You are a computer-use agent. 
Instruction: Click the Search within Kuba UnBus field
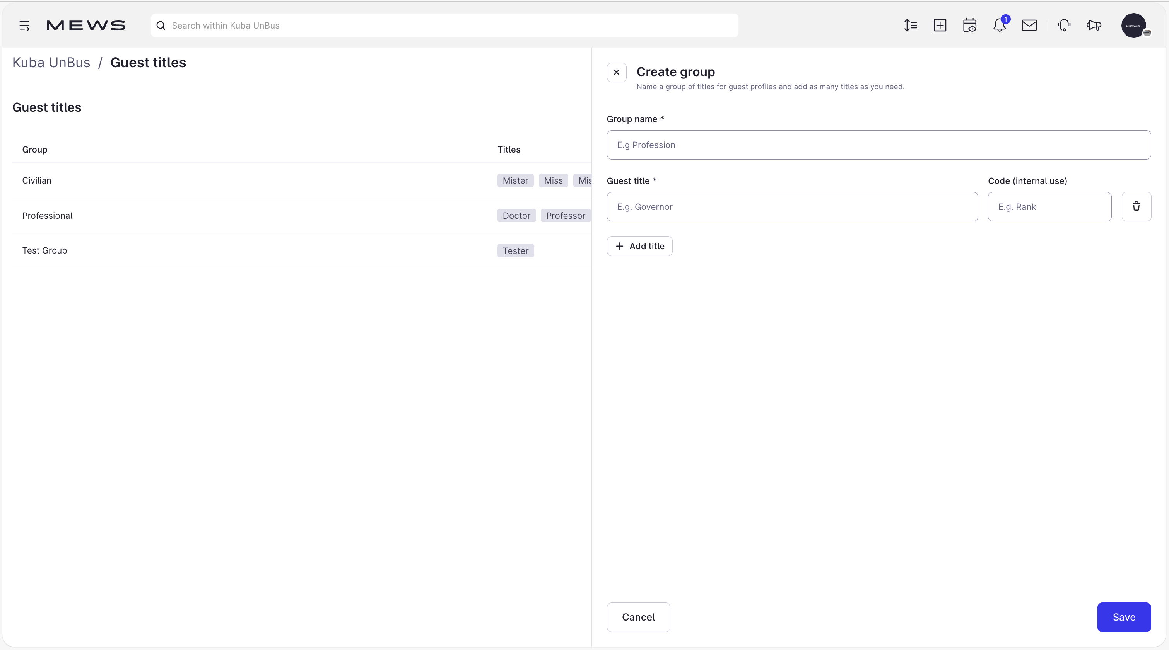(445, 26)
